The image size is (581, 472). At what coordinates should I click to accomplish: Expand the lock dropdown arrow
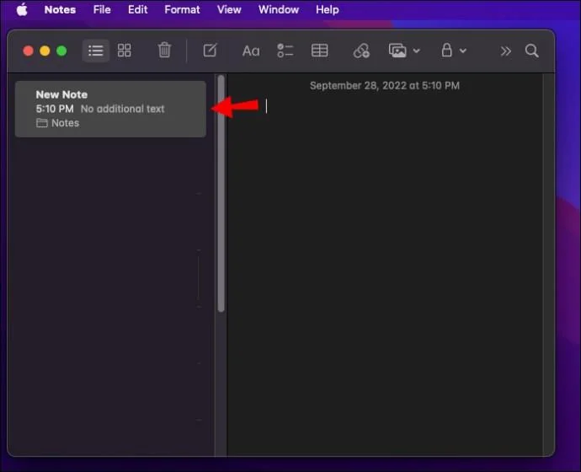(x=463, y=51)
